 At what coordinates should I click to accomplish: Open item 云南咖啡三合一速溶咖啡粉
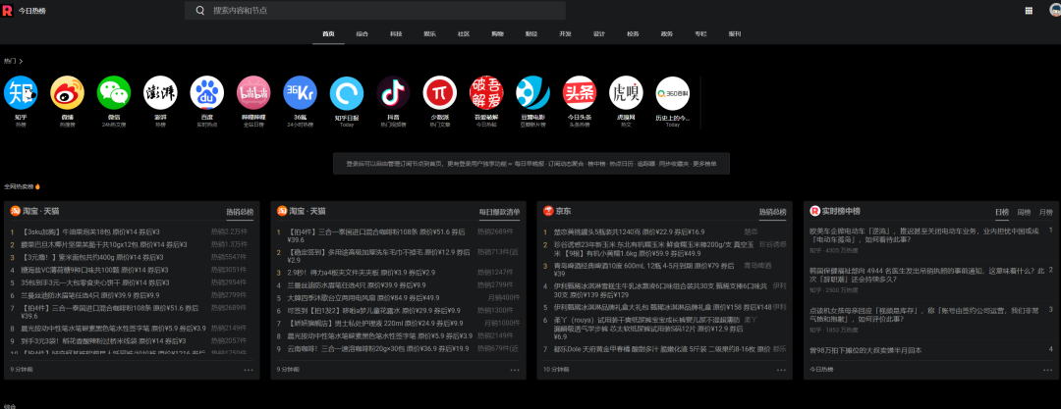[x=377, y=349]
